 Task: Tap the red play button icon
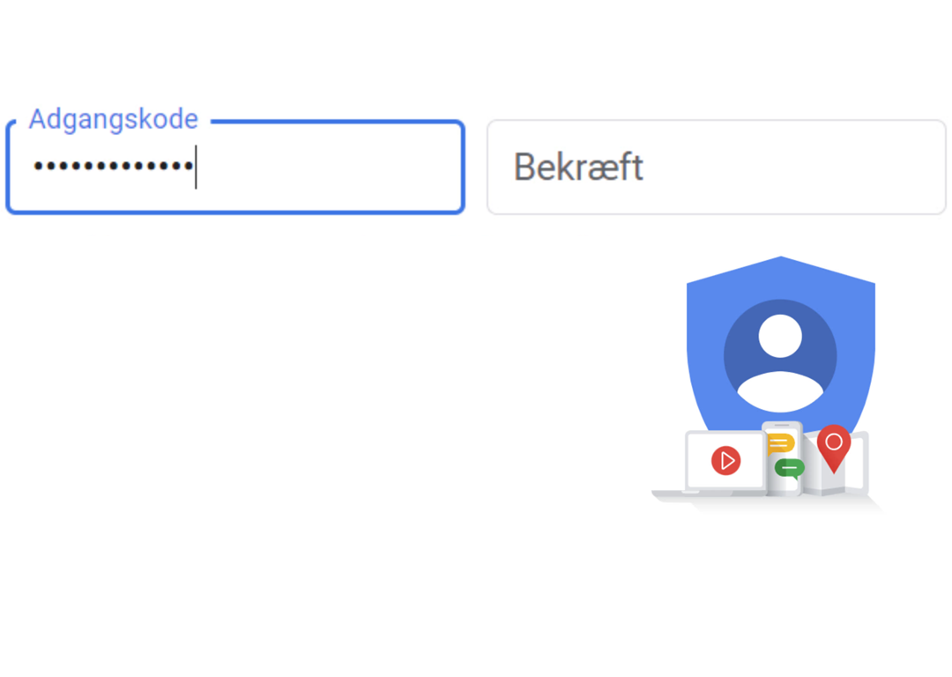coord(726,461)
